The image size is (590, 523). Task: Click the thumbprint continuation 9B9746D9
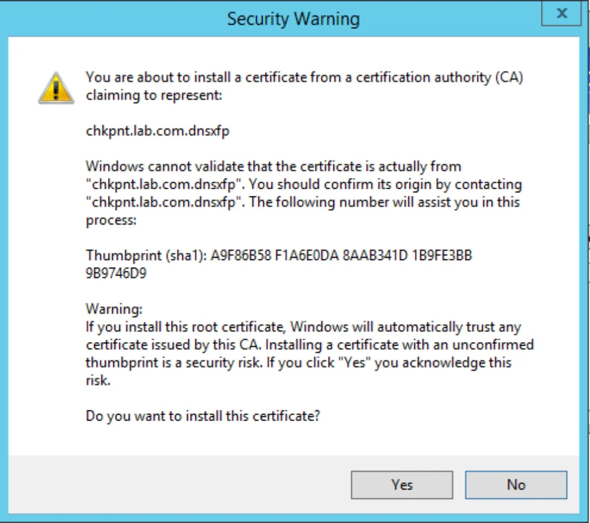point(116,273)
